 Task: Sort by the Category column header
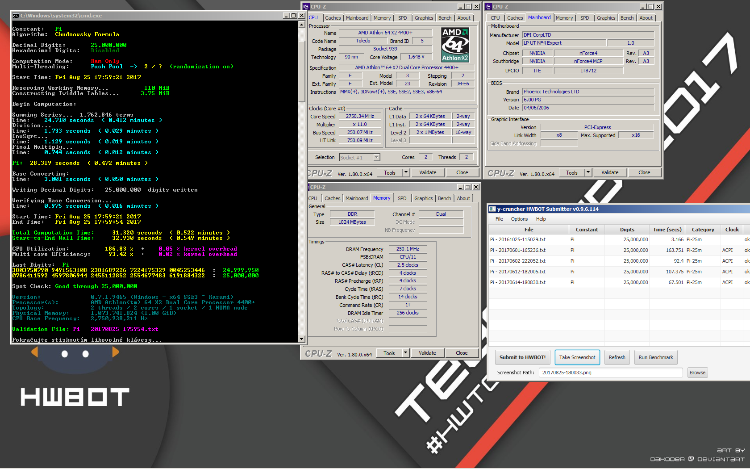click(703, 230)
